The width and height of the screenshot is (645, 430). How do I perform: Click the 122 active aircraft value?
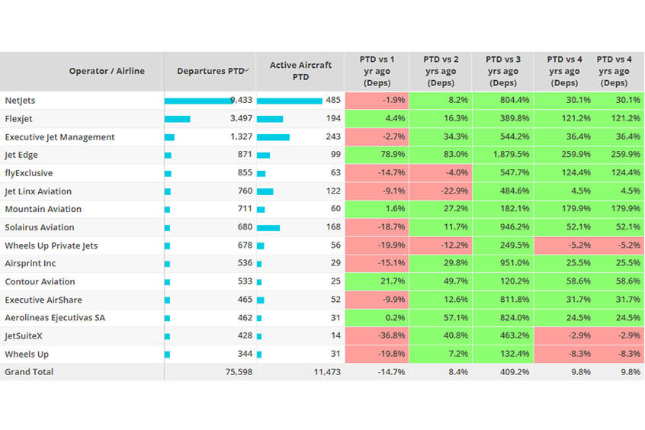[333, 191]
